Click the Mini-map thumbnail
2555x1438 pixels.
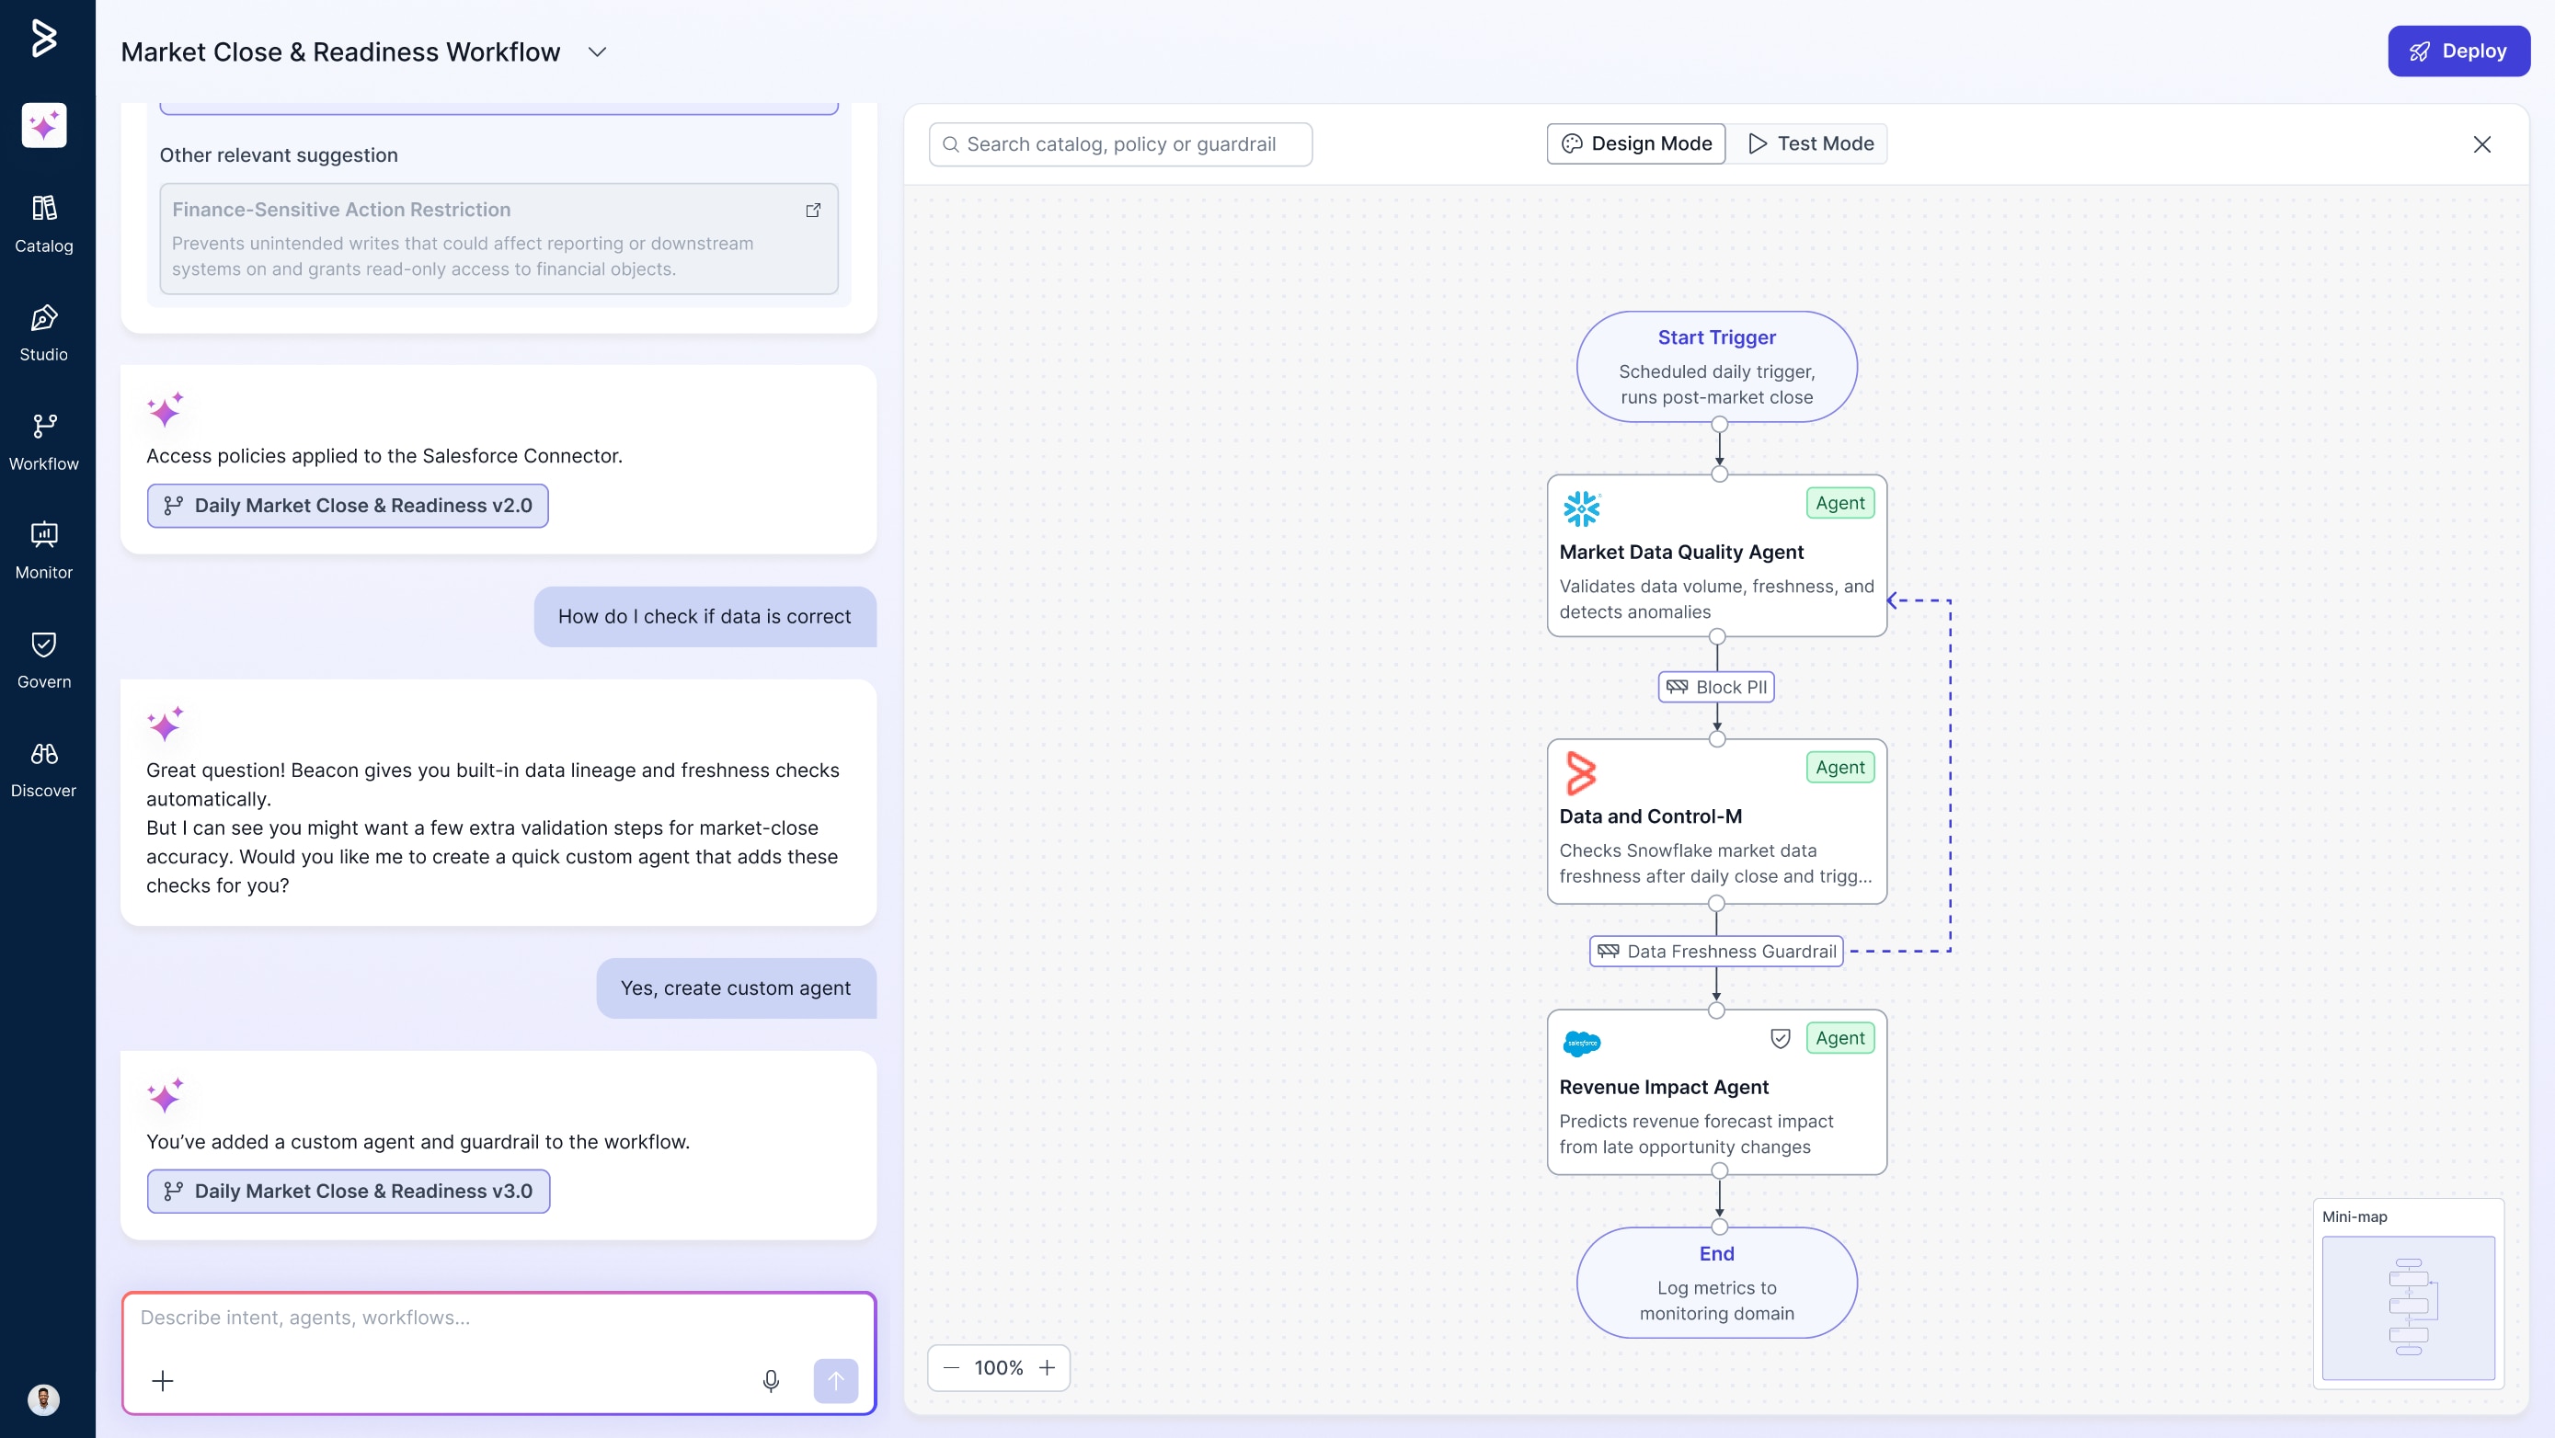coord(2408,1307)
